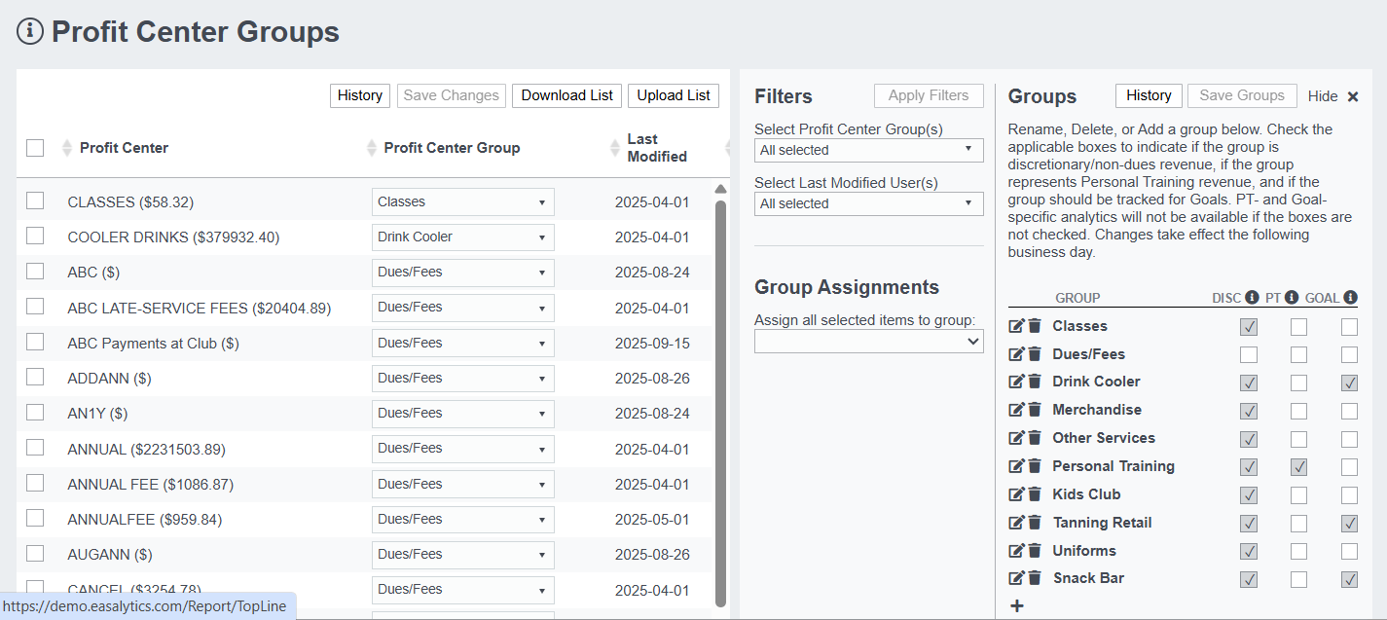This screenshot has height=620, width=1387.
Task: Click trash icon for Kids Club group
Action: click(x=1035, y=494)
